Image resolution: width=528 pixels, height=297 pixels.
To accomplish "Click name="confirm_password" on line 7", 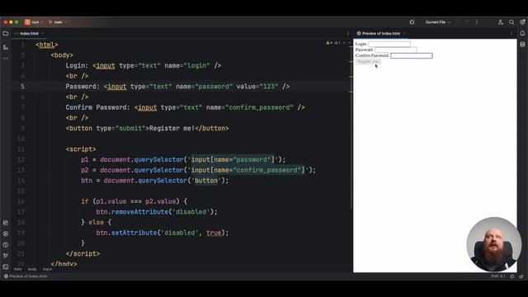I will pos(250,107).
